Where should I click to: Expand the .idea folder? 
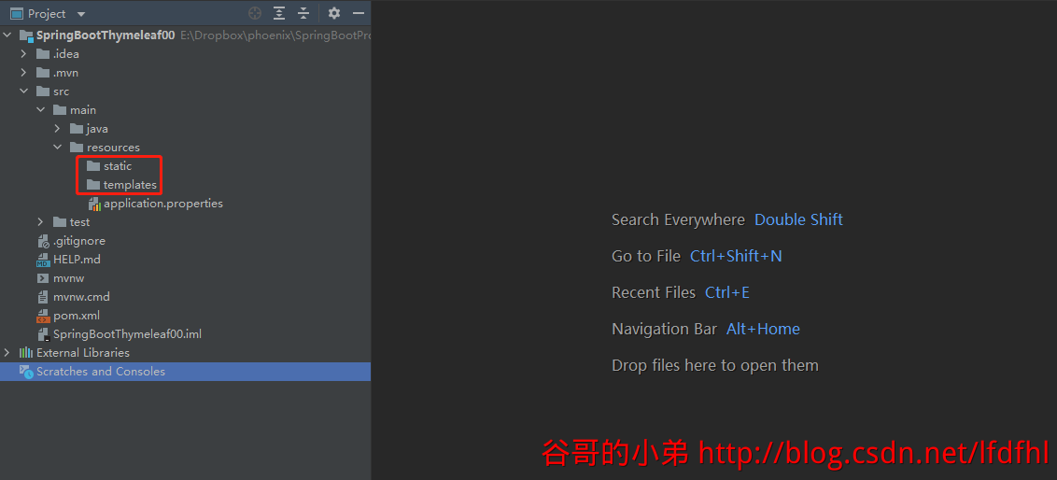point(24,54)
